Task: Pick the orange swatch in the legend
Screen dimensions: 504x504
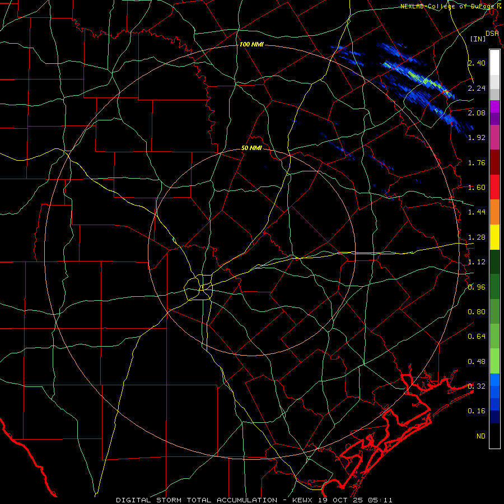Action: pyautogui.click(x=494, y=212)
